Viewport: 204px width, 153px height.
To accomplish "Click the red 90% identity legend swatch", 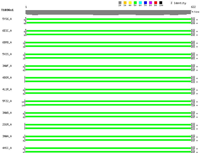I will [x=156, y=3].
